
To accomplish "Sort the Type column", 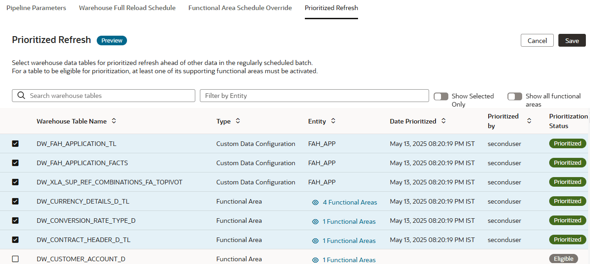I will click(x=238, y=121).
